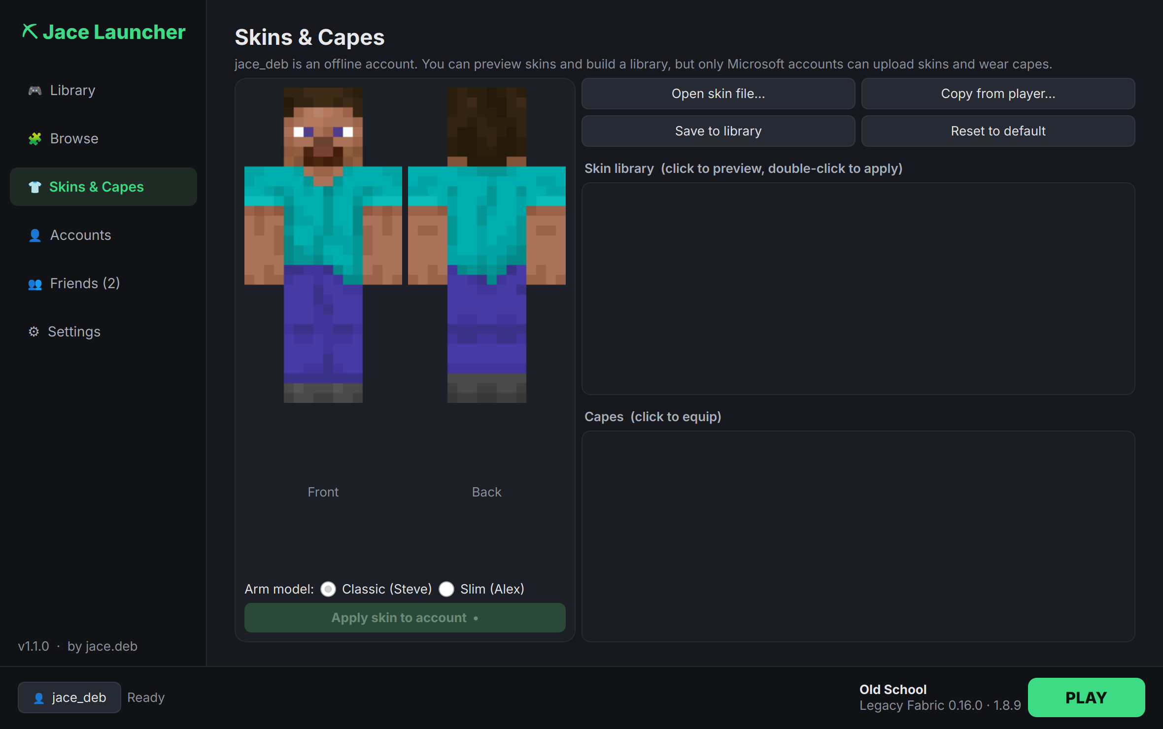Click Save to library
This screenshot has width=1163, height=729.
(x=718, y=131)
